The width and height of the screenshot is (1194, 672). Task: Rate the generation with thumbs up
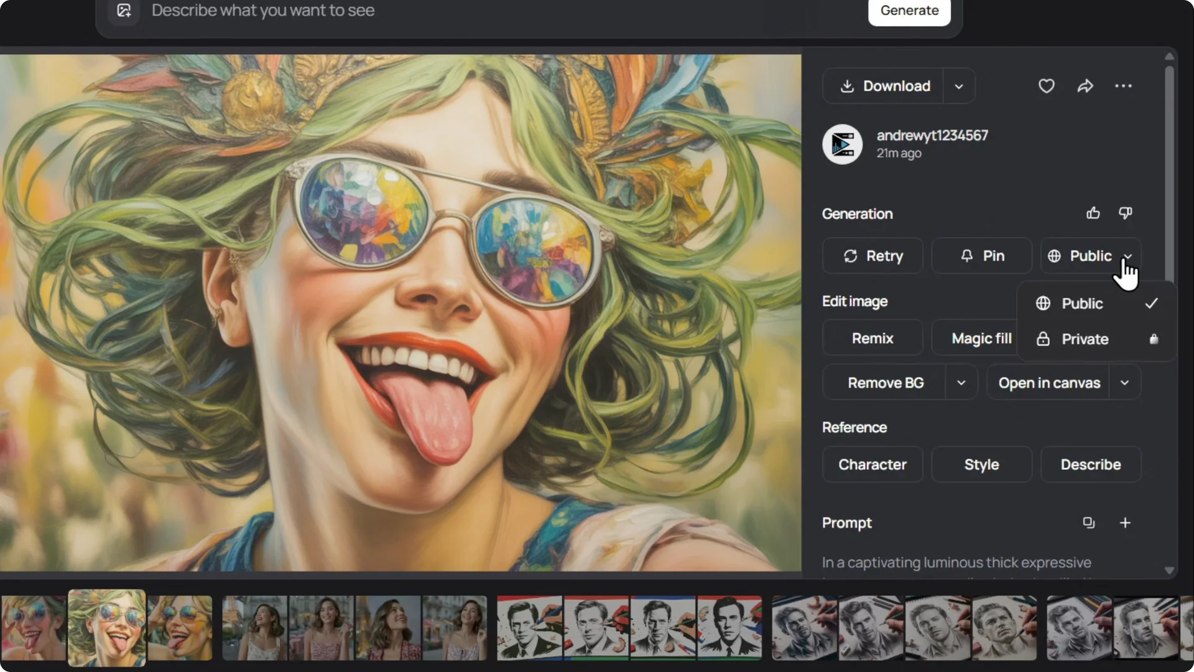[x=1093, y=213]
